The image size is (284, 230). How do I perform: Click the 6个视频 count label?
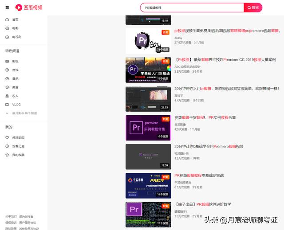(x=163, y=136)
